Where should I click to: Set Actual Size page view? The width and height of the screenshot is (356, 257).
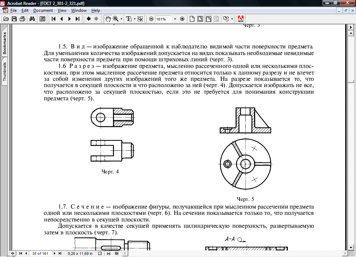click(x=192, y=19)
